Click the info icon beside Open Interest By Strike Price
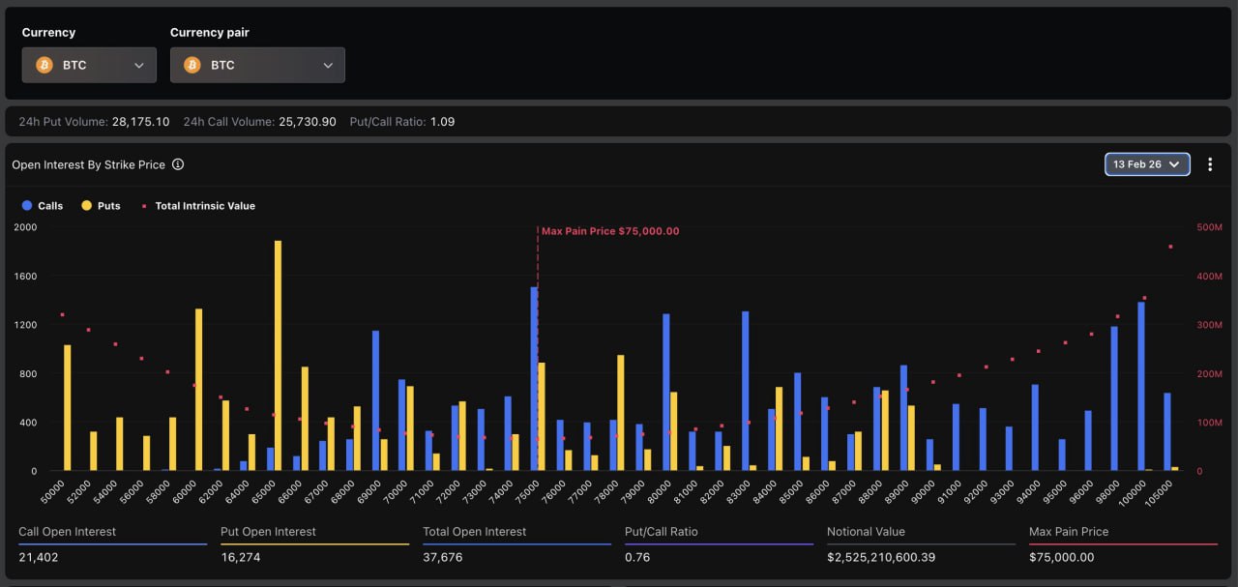 [x=178, y=164]
